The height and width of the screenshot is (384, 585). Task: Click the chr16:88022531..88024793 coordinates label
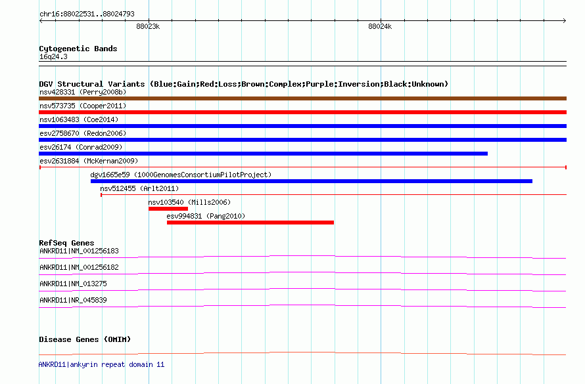click(87, 14)
